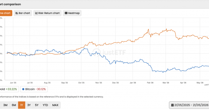Click the Dec '25 axis label
The image size is (209, 110).
(116, 82)
